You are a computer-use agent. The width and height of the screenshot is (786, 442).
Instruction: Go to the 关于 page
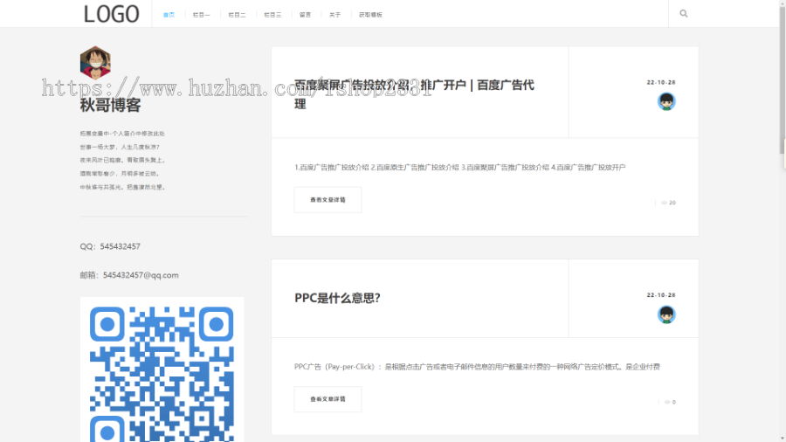pyautogui.click(x=334, y=15)
